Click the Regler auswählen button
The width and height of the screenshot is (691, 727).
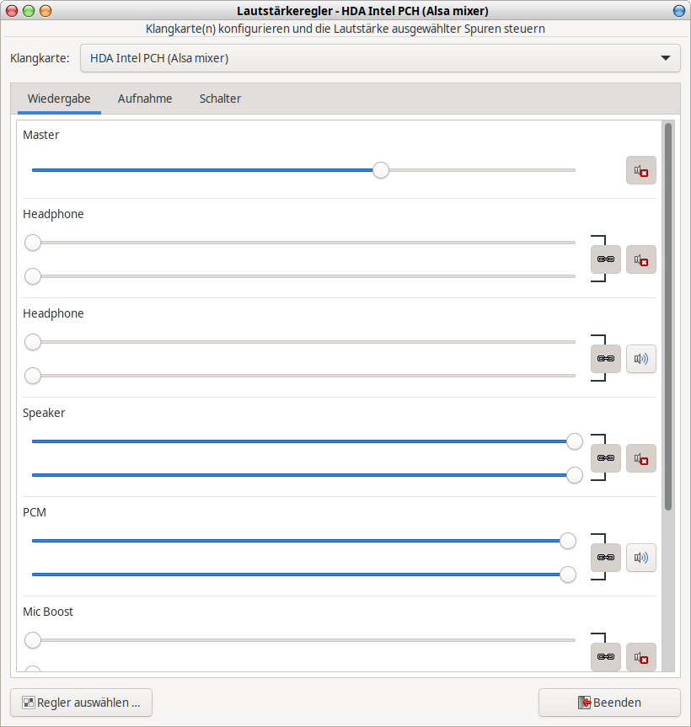[81, 703]
